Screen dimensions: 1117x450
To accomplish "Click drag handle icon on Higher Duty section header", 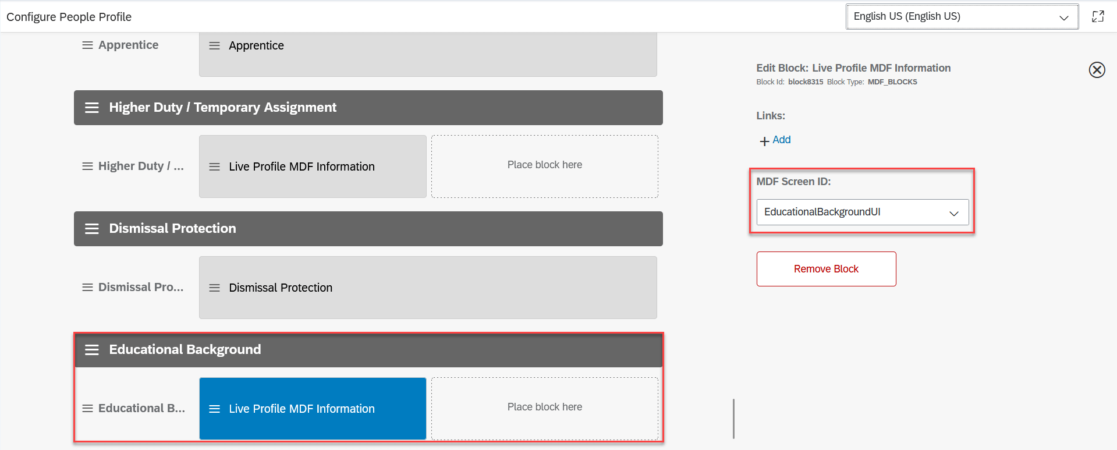I will point(92,108).
